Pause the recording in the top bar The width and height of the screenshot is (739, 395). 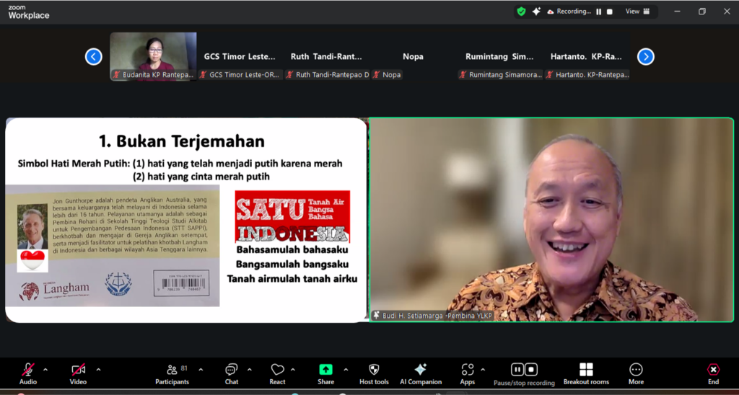(598, 12)
